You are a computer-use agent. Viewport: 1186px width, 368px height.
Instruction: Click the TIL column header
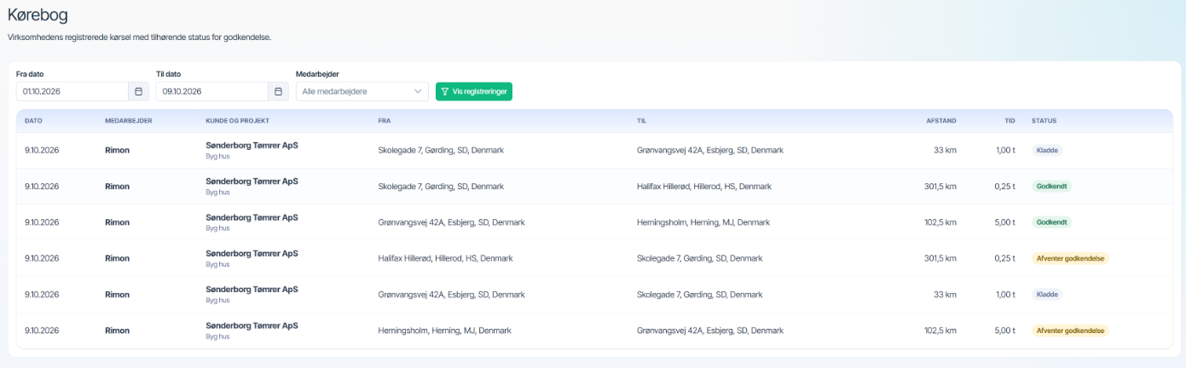(x=641, y=121)
